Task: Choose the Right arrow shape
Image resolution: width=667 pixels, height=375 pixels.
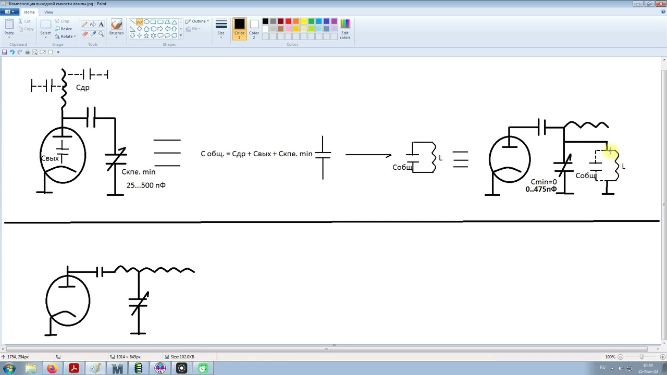Action: coord(160,29)
